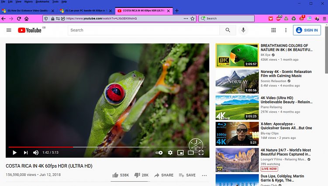This screenshot has height=186, width=328.
Task: Open the site permissions icon in the address bar
Action: tap(58, 19)
